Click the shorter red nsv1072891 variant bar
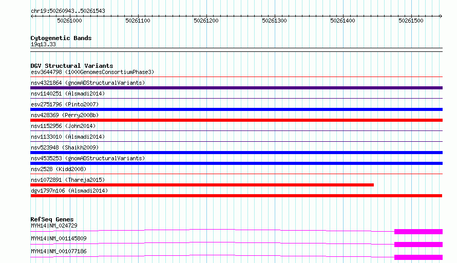 click(x=202, y=185)
